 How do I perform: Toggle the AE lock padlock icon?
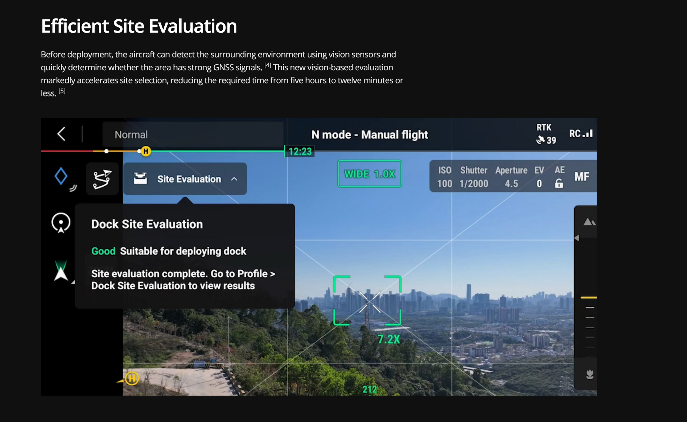tap(559, 184)
